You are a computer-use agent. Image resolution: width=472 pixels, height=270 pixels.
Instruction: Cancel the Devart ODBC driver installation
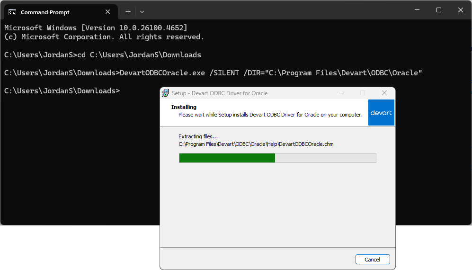pos(373,259)
